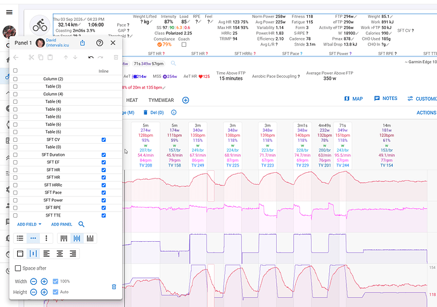Enable Space after checkbox
This screenshot has height=307, width=437.
click(x=18, y=268)
